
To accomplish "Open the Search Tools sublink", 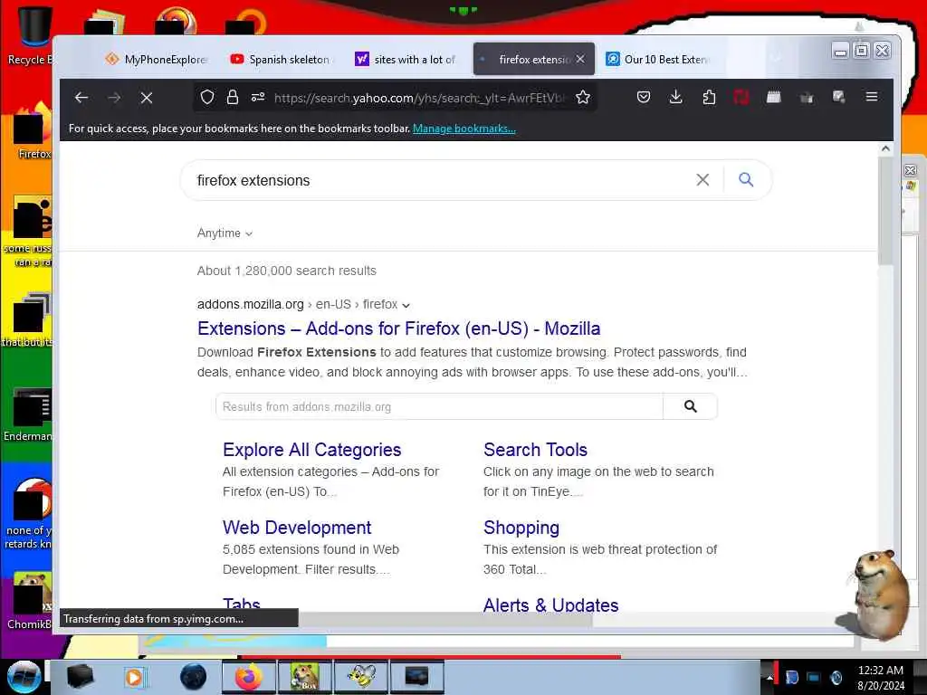I will 536,450.
